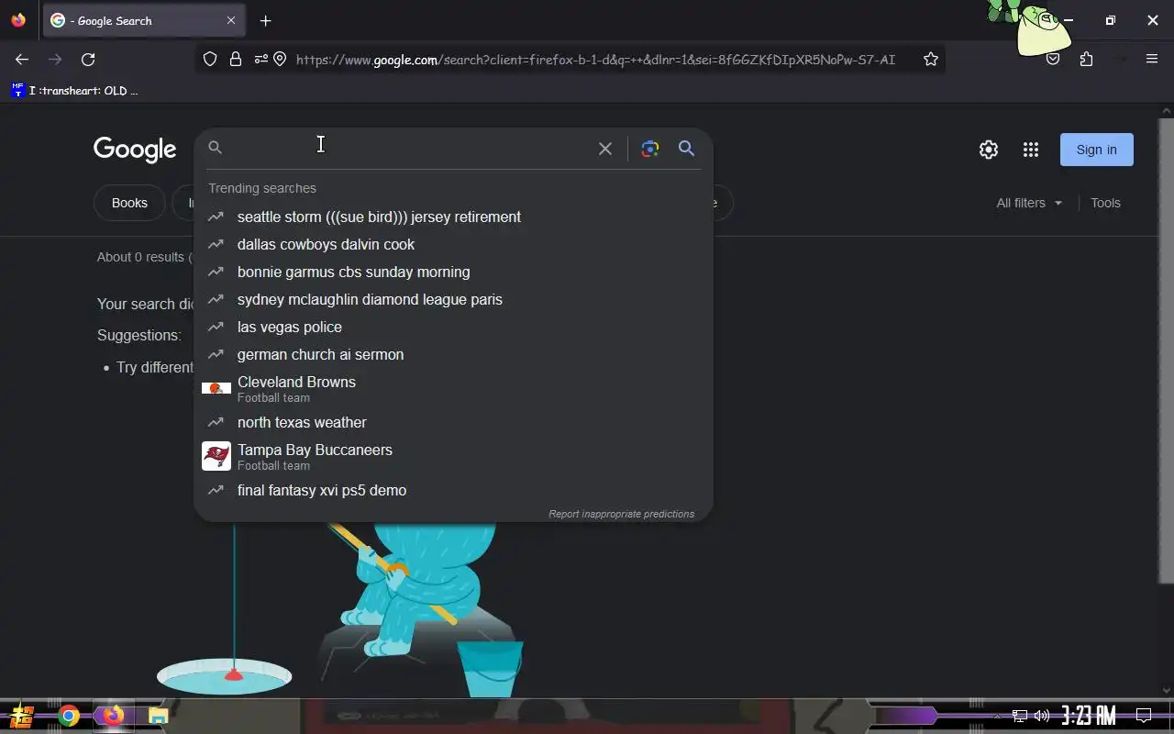Open the notification center icon
This screenshot has width=1174, height=734.
(1144, 716)
